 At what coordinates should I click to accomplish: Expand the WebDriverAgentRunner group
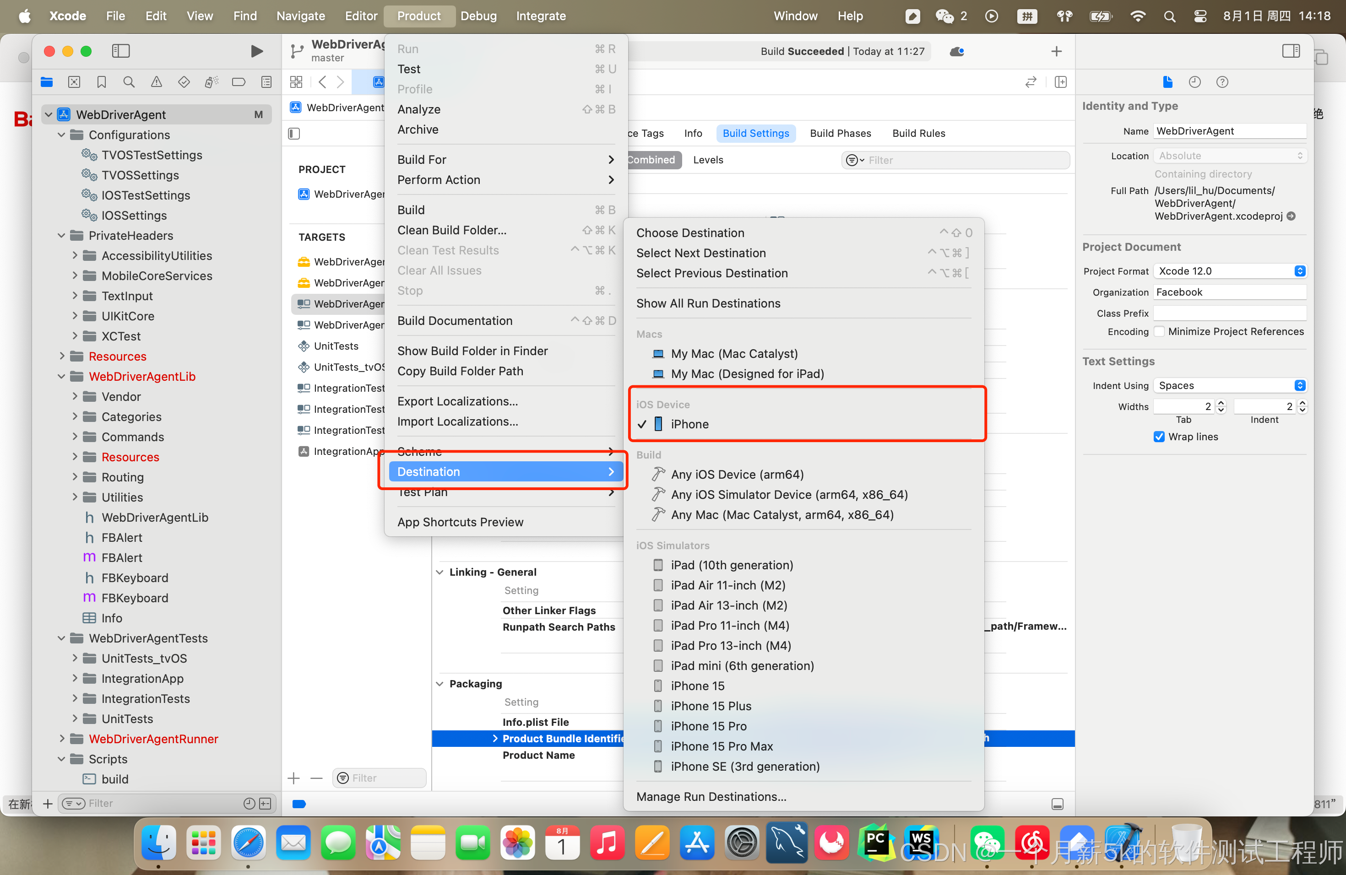coord(61,739)
